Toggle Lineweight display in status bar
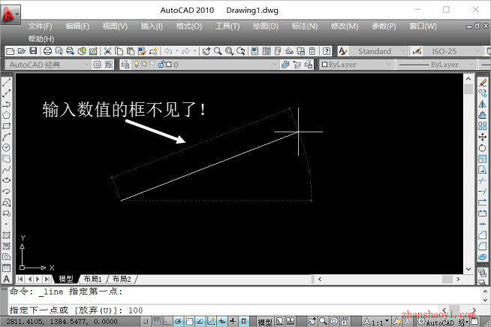 coord(233,321)
